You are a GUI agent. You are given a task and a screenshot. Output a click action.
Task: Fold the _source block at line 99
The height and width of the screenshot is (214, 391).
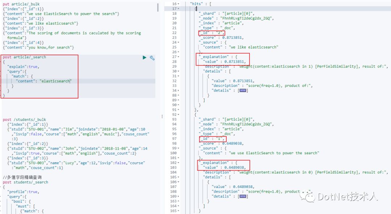178,148
